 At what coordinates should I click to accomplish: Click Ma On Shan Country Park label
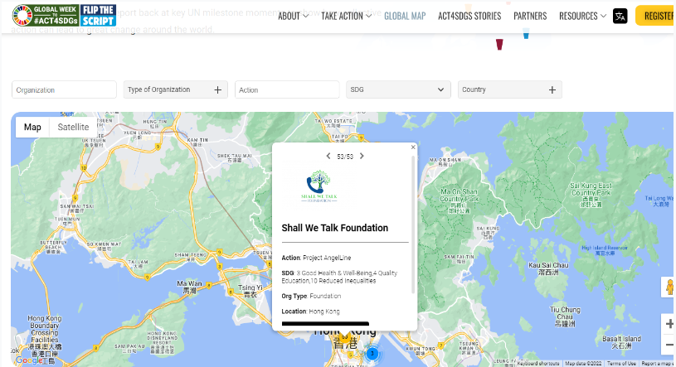pyautogui.click(x=459, y=200)
